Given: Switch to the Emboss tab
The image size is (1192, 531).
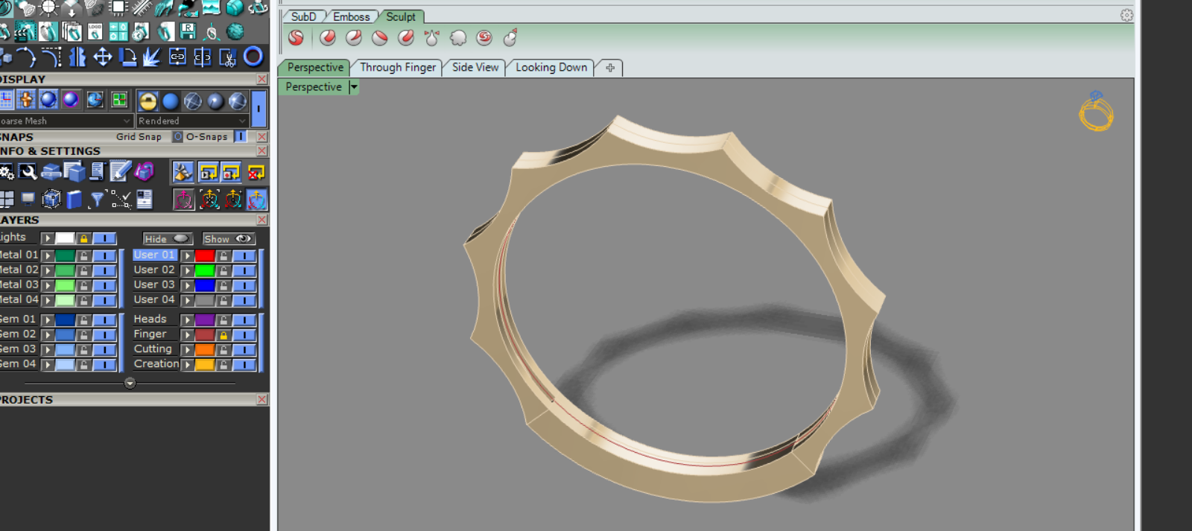Looking at the screenshot, I should tap(351, 16).
